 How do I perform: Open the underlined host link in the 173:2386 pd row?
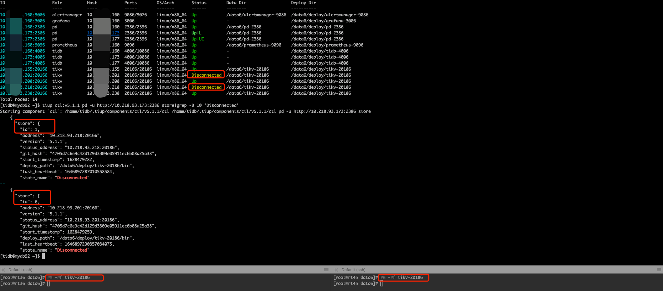(103, 33)
